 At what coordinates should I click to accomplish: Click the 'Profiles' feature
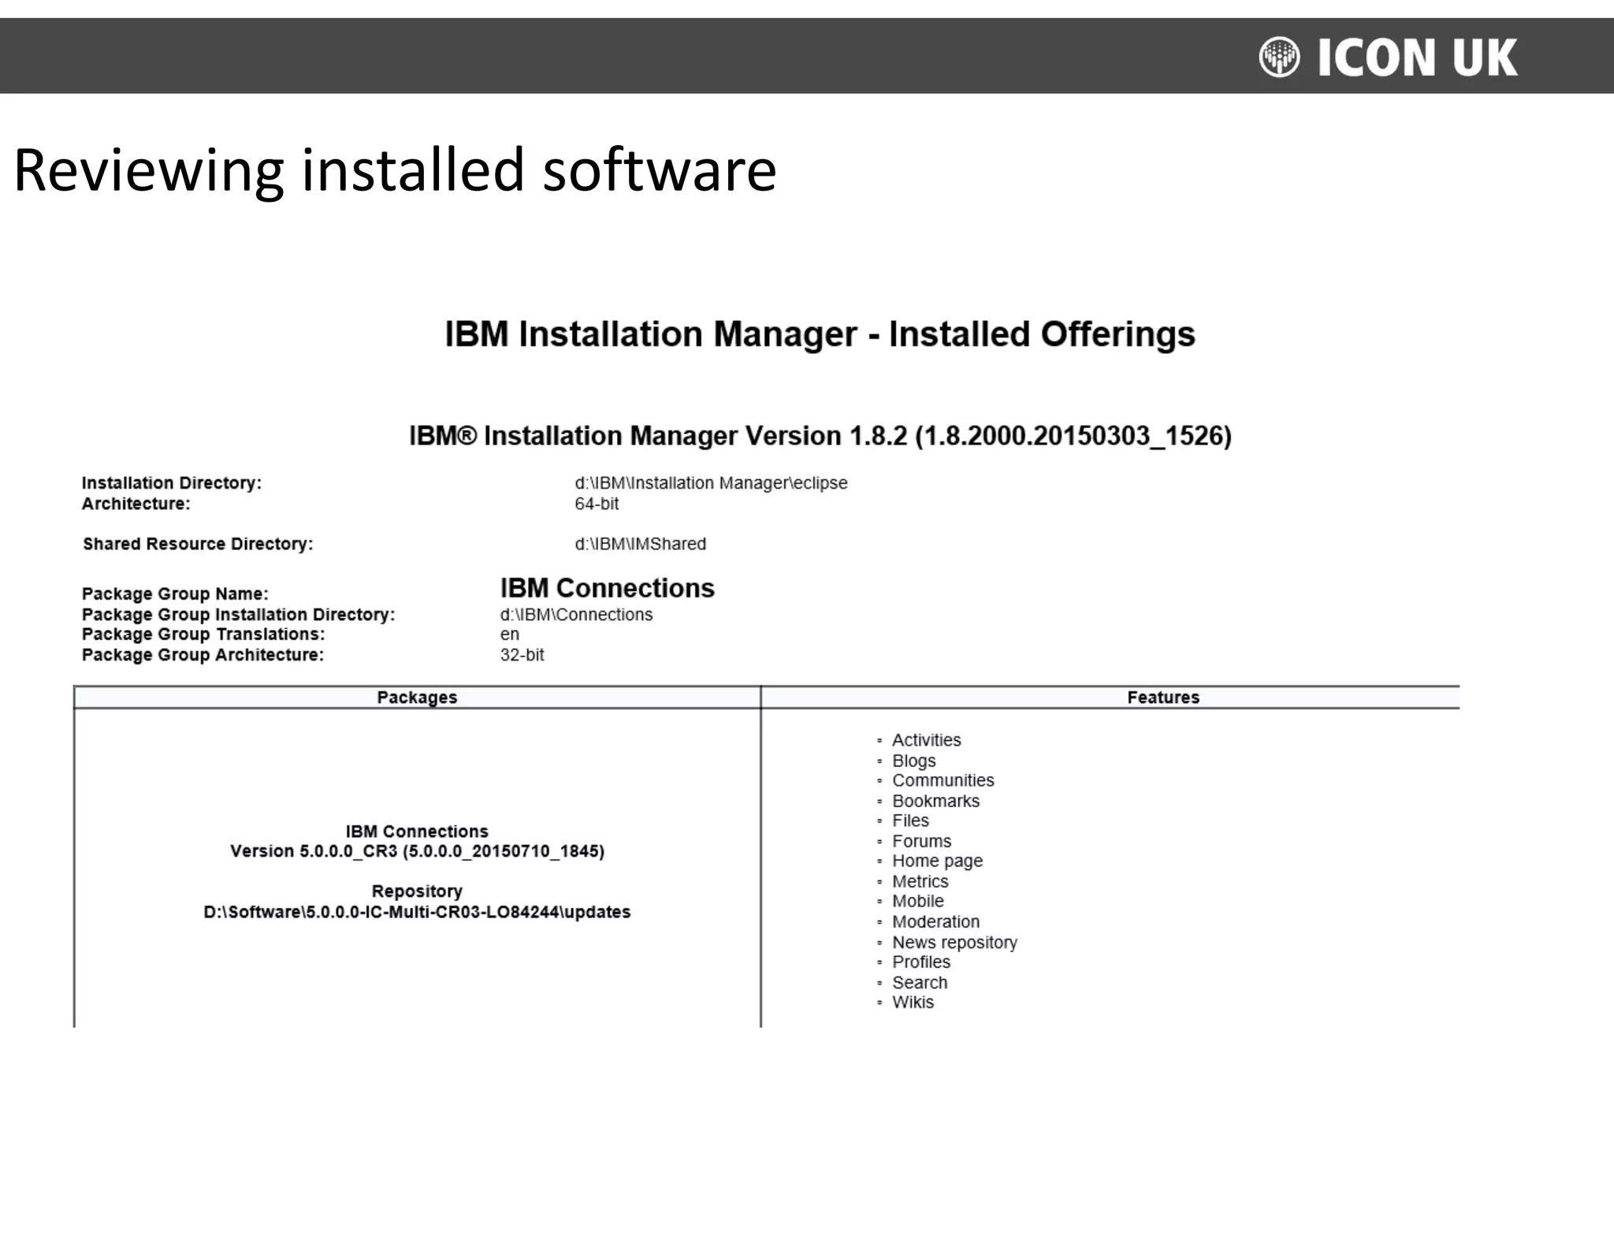tap(920, 962)
